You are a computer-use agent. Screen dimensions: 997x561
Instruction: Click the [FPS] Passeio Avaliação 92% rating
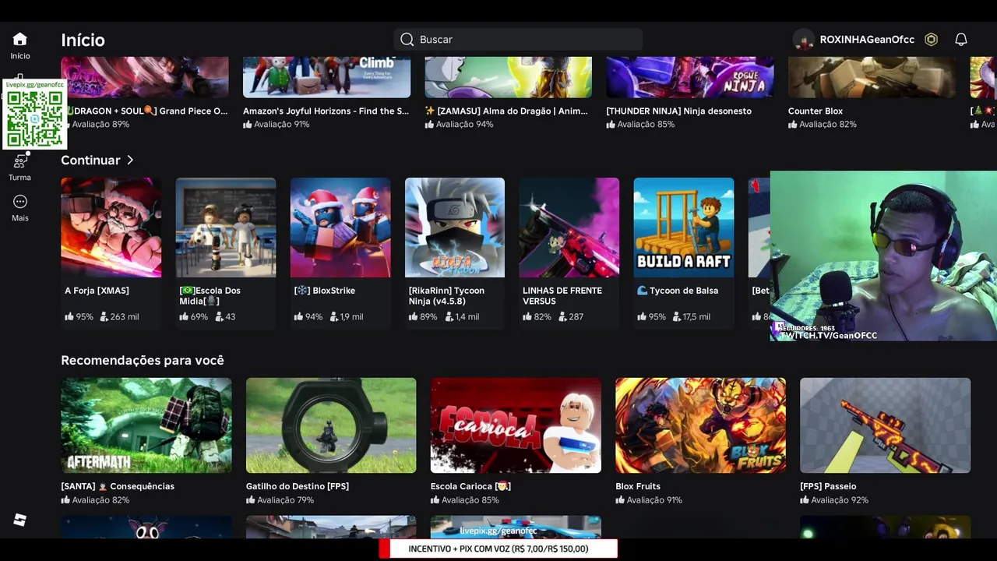click(x=833, y=500)
